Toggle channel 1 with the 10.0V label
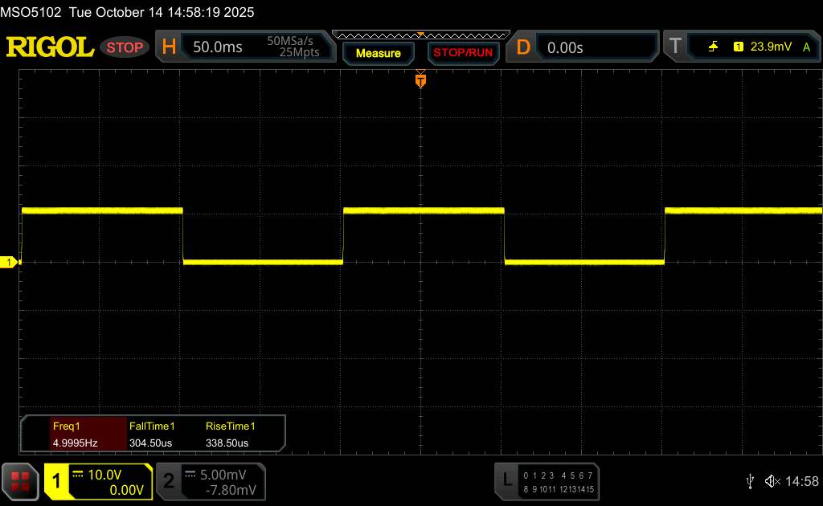The image size is (823, 506). tap(98, 482)
